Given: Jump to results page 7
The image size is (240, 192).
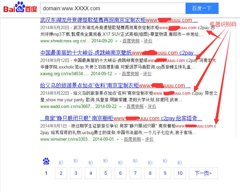Looking at the screenshot, I should point(135,173).
